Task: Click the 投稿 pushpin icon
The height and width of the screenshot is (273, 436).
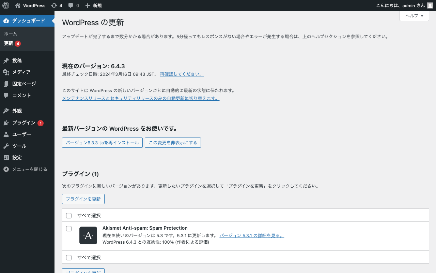Action: (x=6, y=61)
